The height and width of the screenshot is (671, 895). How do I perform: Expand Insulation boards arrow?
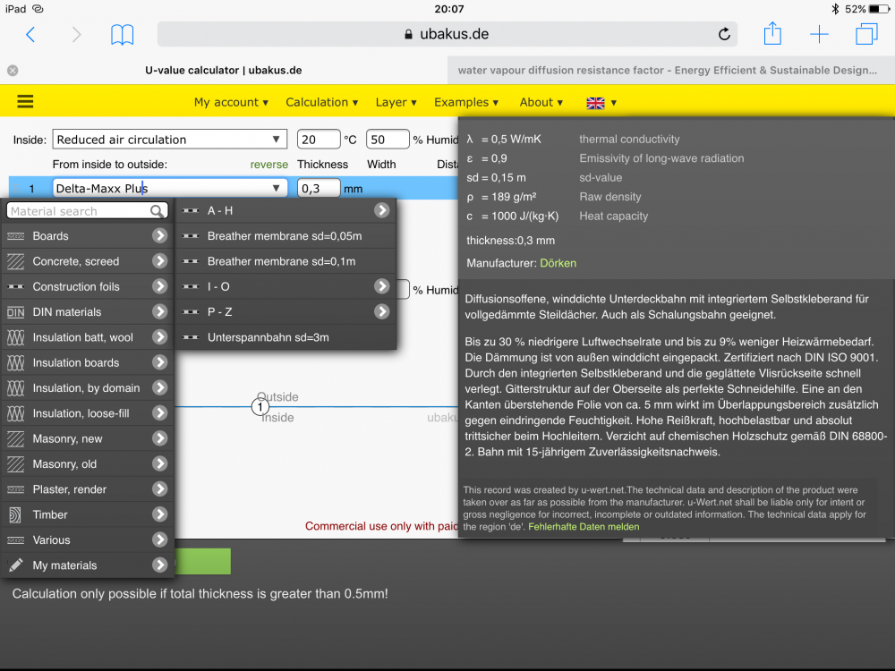pyautogui.click(x=160, y=362)
